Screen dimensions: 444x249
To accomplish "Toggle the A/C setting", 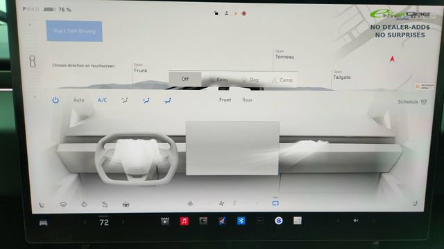I will click(102, 100).
